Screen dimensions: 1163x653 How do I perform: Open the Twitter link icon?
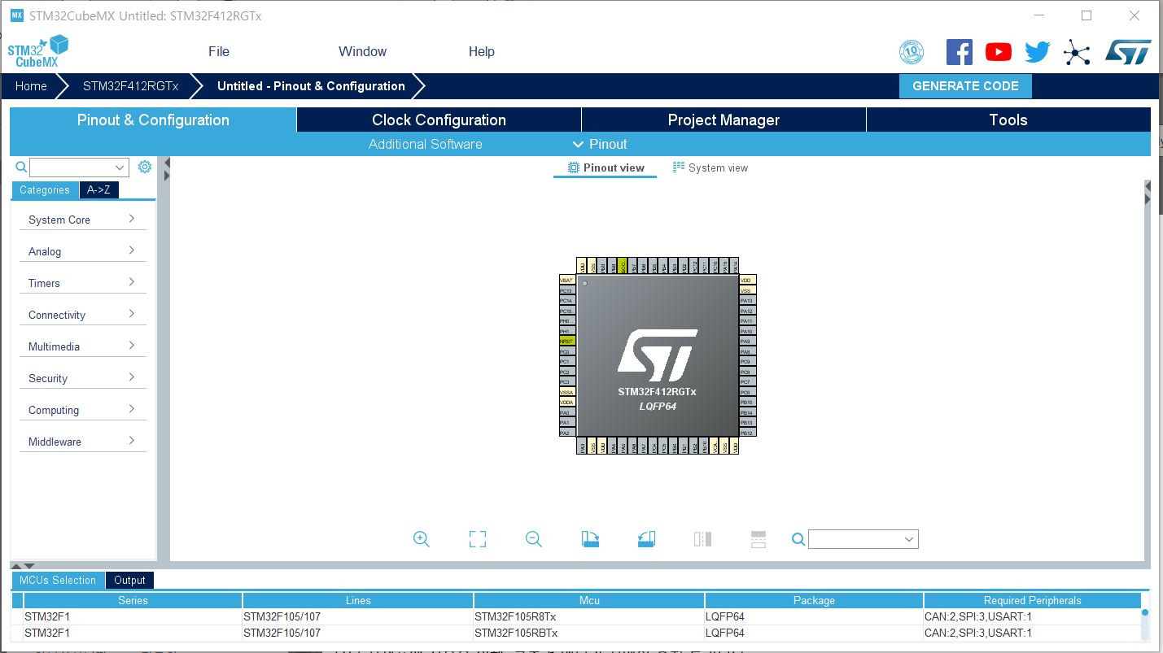(1038, 52)
